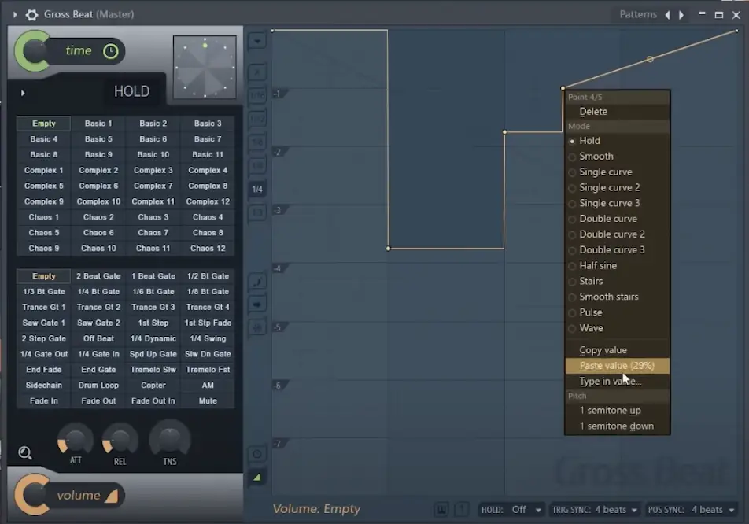
Task: Select the Sidechain volume preset
Action: [44, 386]
